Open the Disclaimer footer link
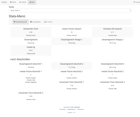140x117 pixels. point(63,109)
